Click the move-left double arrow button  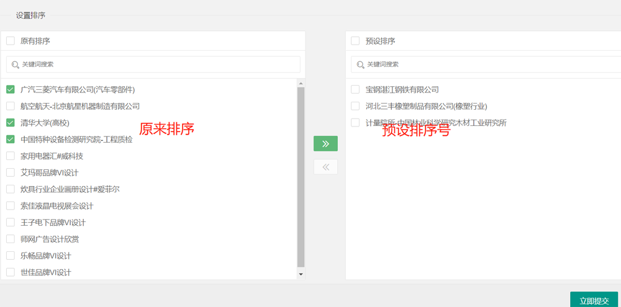click(x=325, y=167)
